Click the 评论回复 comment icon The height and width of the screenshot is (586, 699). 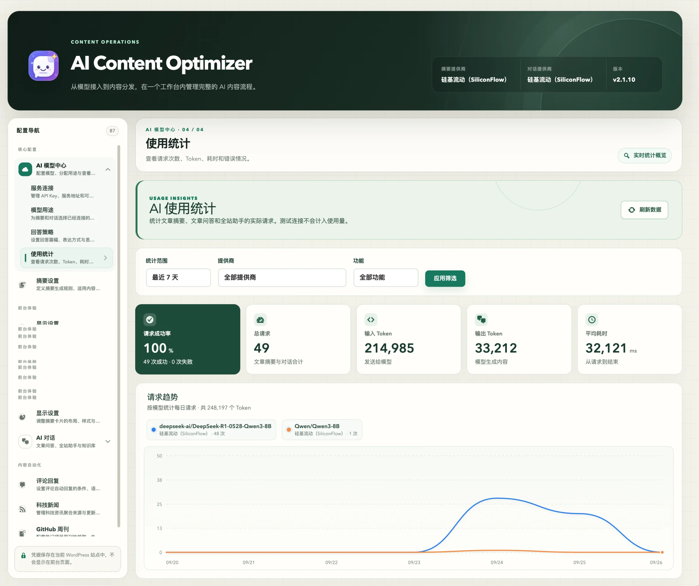22,485
